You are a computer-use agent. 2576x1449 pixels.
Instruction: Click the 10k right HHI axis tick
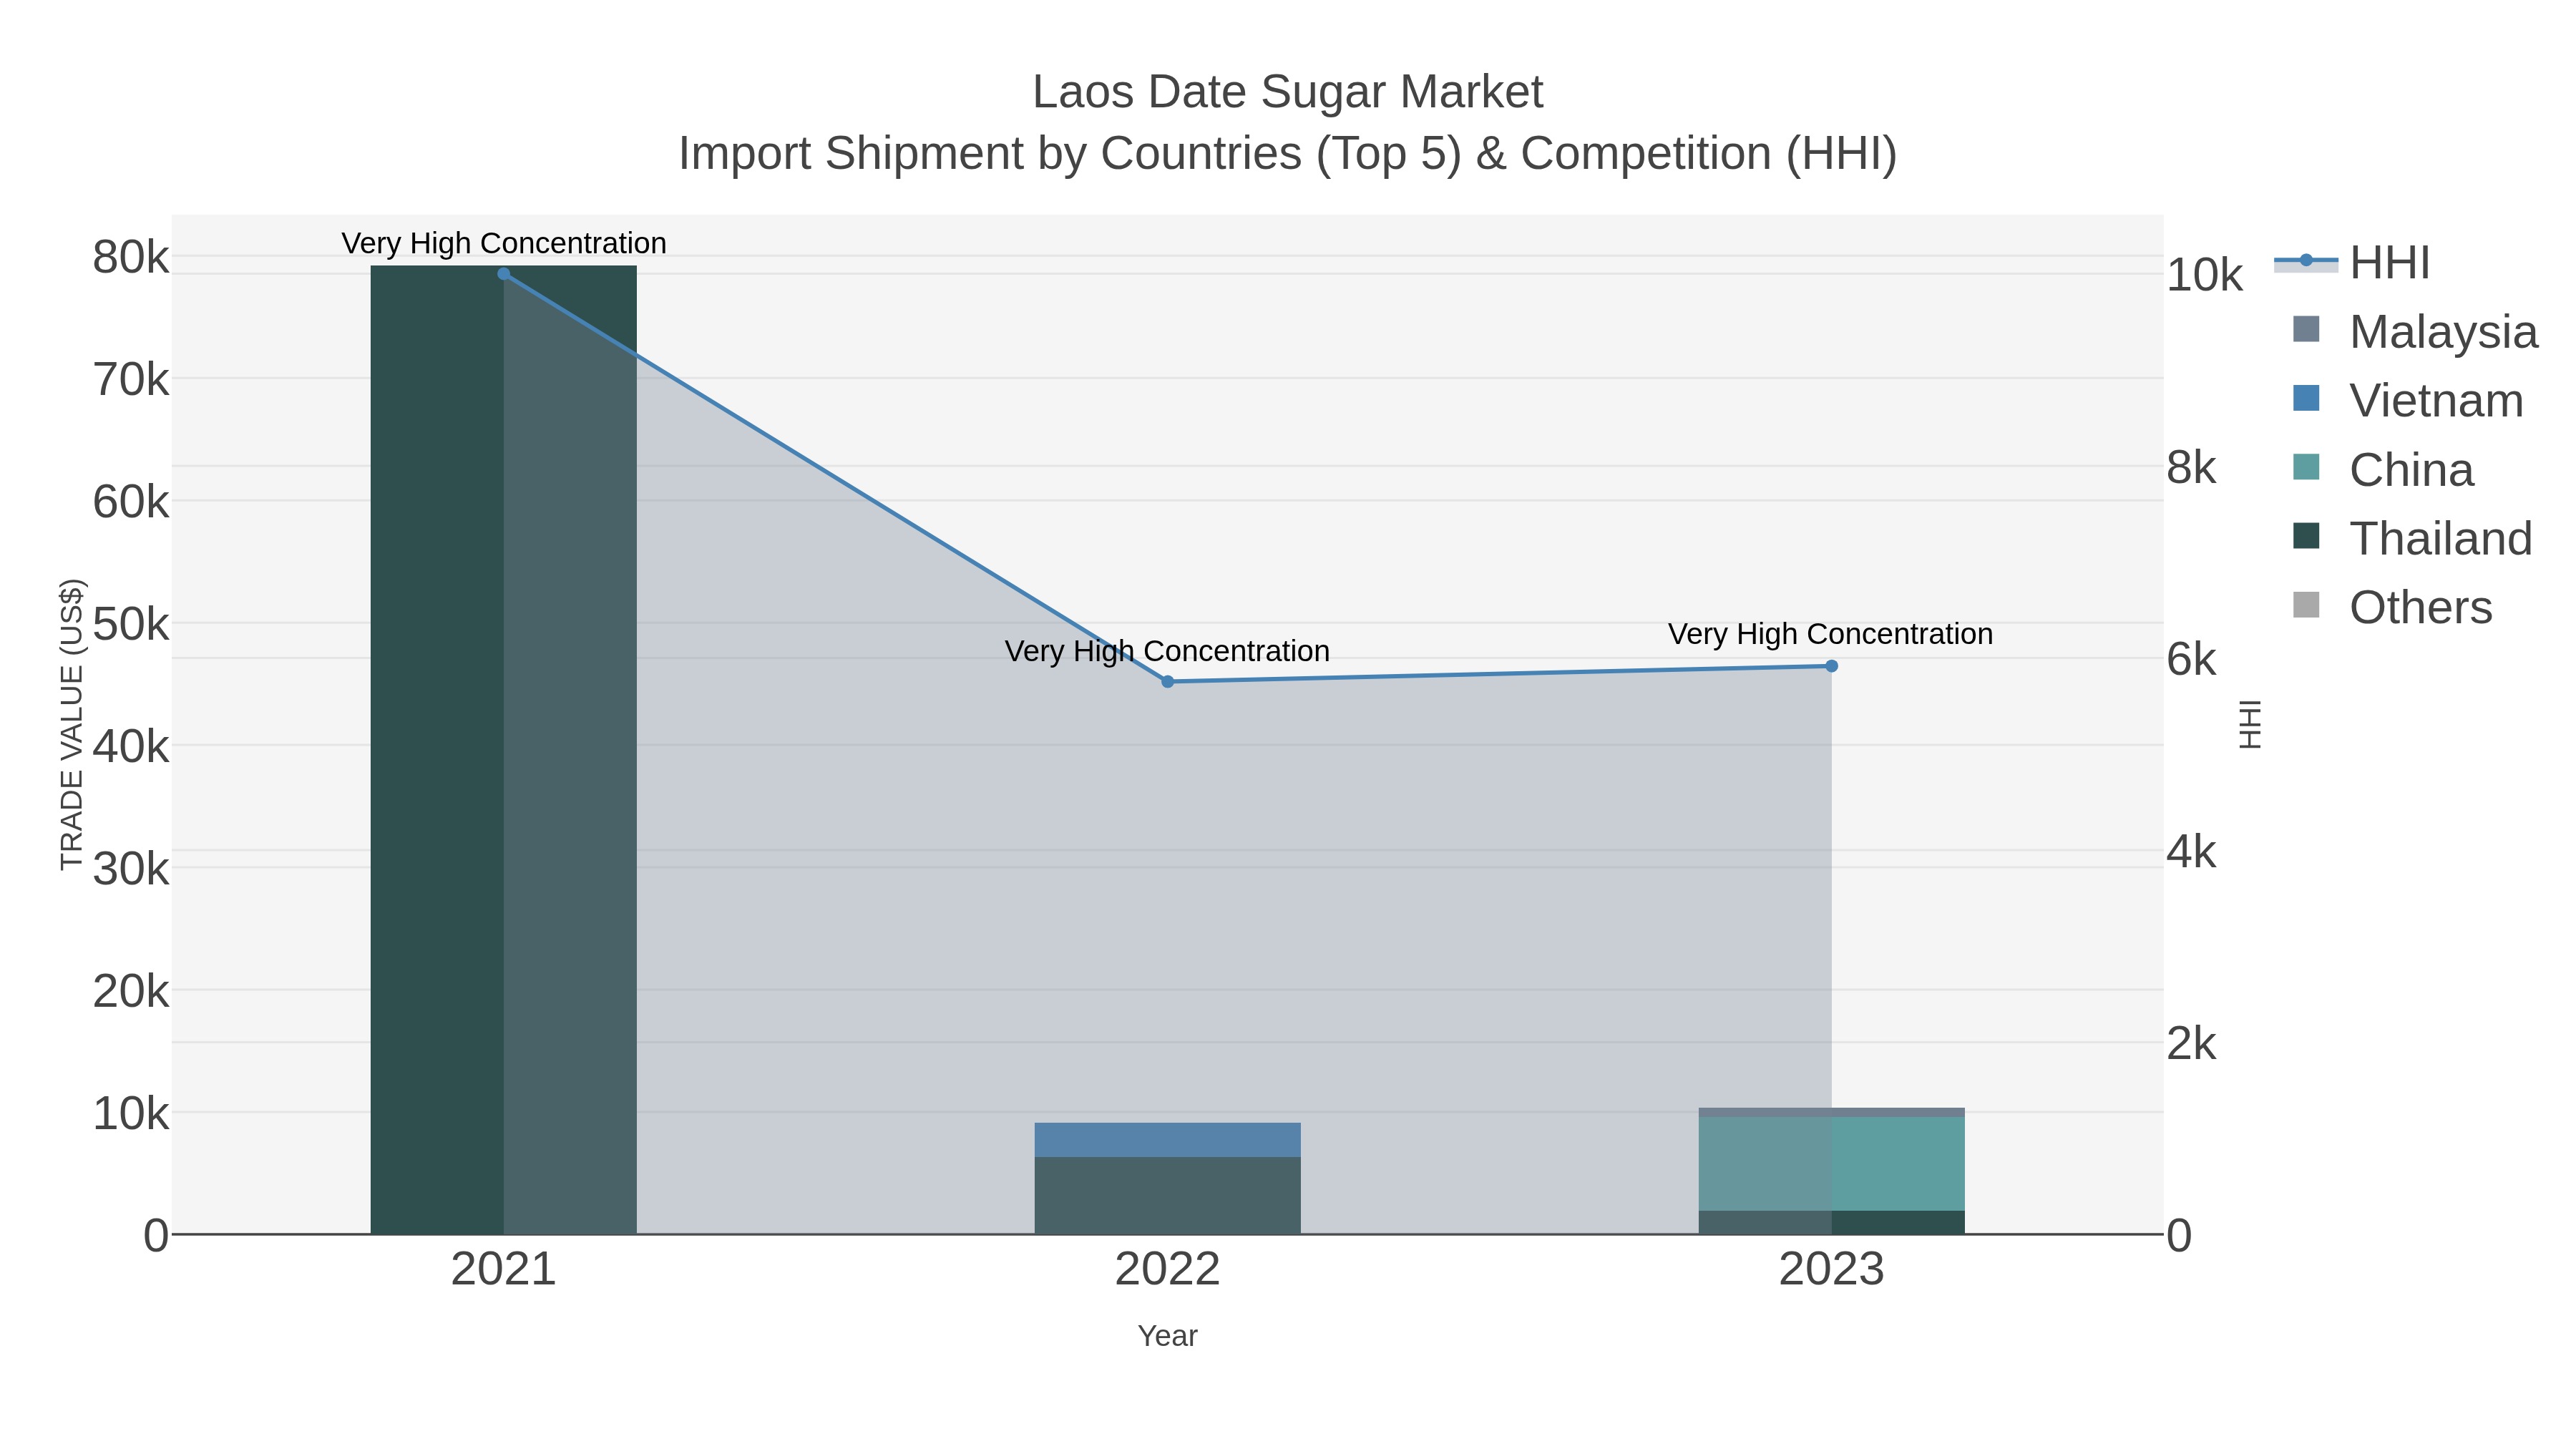click(2205, 275)
